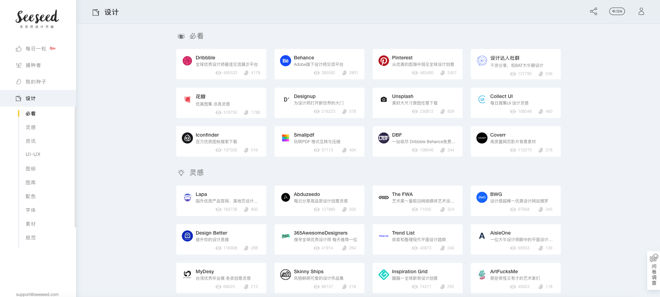
Task: Click the 设计达人社群 logo icon
Action: pos(482,61)
